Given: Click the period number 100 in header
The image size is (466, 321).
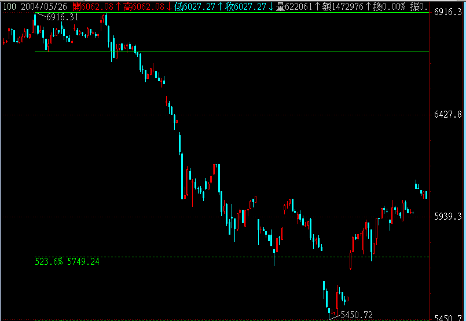Looking at the screenshot, I should (9, 6).
